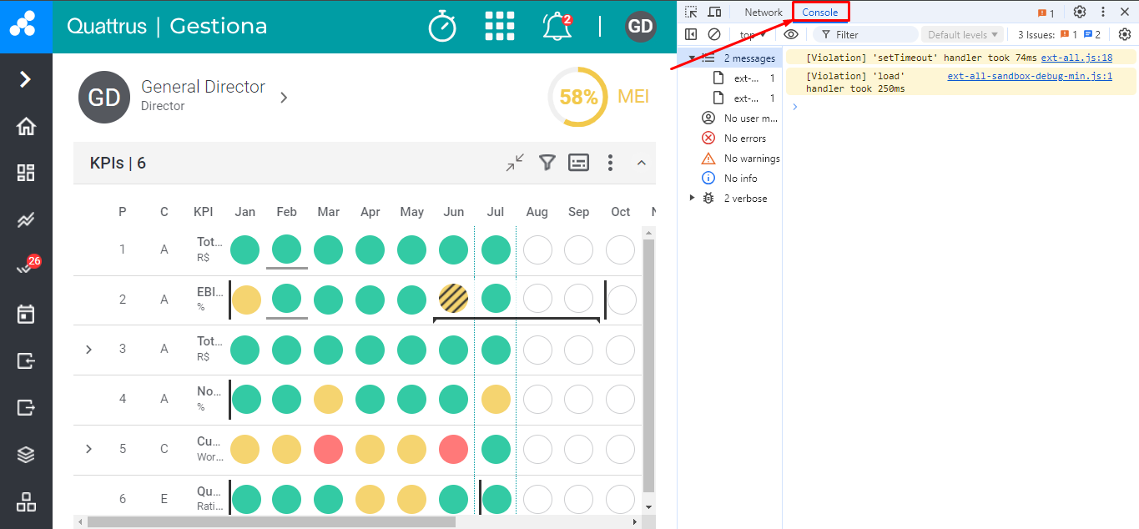Image resolution: width=1139 pixels, height=529 pixels.
Task: Expand the 2 verbose group
Action: (x=692, y=199)
